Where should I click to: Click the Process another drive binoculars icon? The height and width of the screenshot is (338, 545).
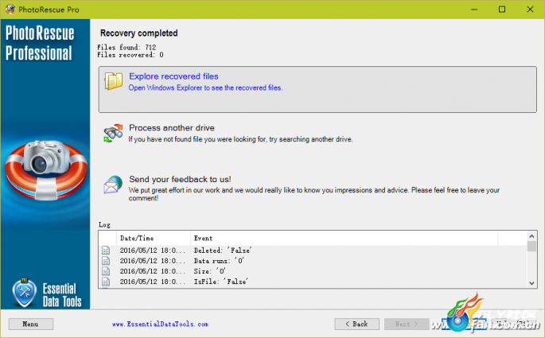coord(113,133)
